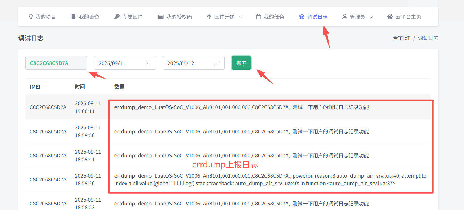464x210 pixels.
Task: Click the IMEI cell in the 19:00:11 row
Action: [x=48, y=107]
